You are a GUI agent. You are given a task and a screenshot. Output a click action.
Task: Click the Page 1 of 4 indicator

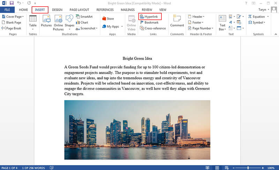(9, 168)
